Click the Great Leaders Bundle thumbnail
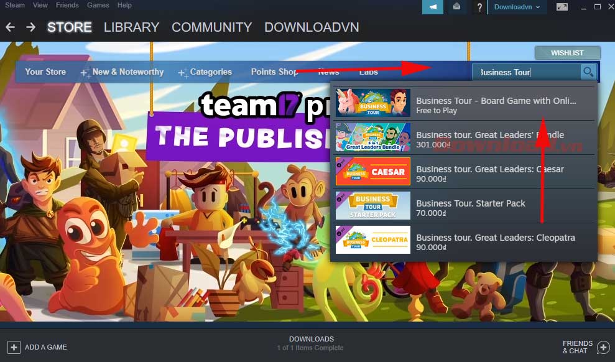This screenshot has width=615, height=362. (x=373, y=137)
